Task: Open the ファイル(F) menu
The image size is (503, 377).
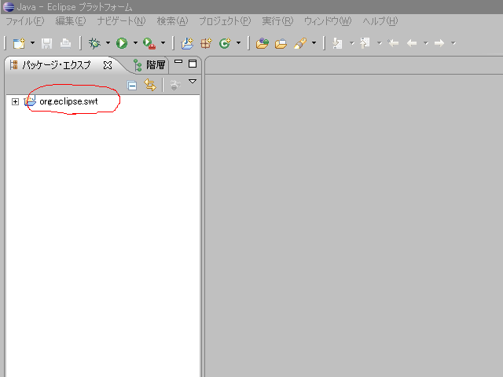Action: 24,21
